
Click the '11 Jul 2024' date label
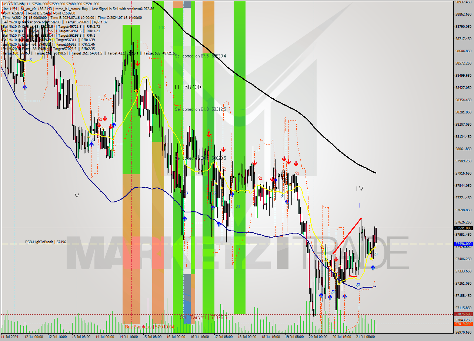pyautogui.click(x=10, y=337)
